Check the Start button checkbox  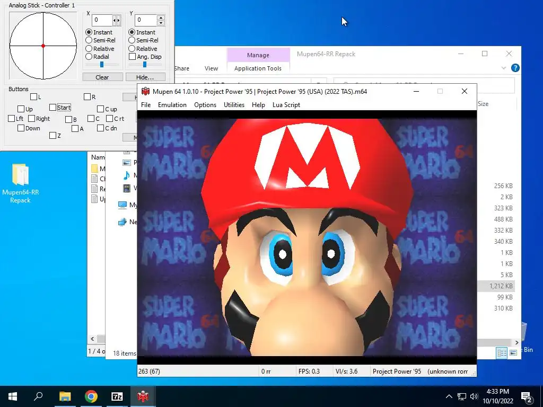coord(52,108)
